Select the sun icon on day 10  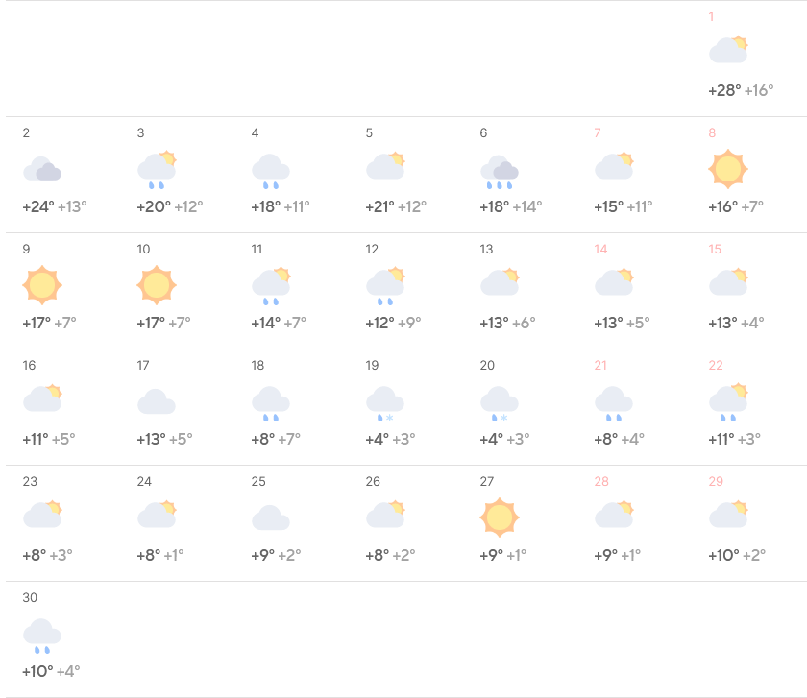157,285
